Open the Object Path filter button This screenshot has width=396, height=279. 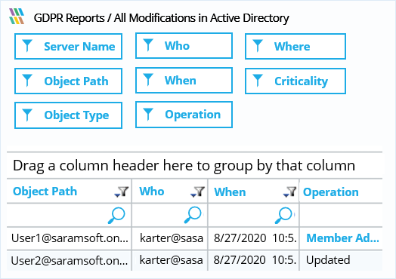tap(69, 81)
